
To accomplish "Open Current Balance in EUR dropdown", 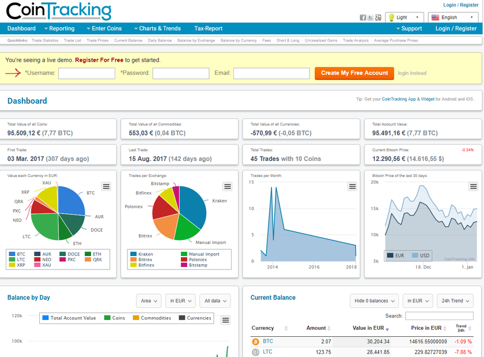I will (418, 300).
